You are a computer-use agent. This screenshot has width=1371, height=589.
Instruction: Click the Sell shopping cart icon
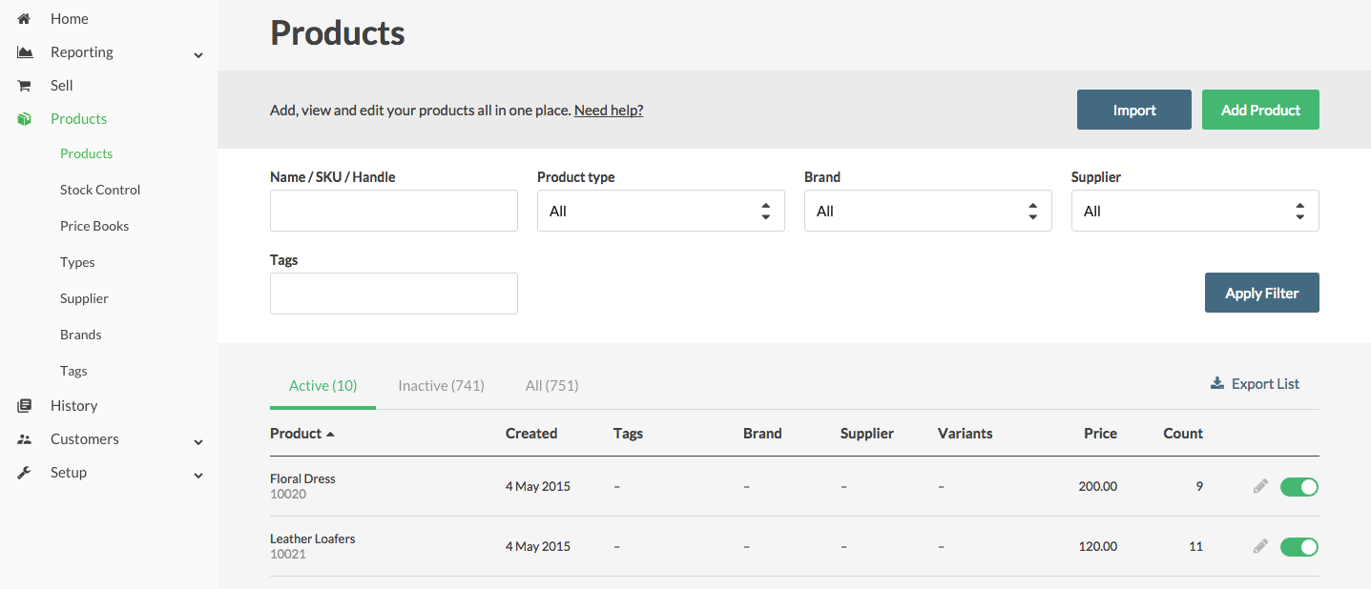[24, 86]
